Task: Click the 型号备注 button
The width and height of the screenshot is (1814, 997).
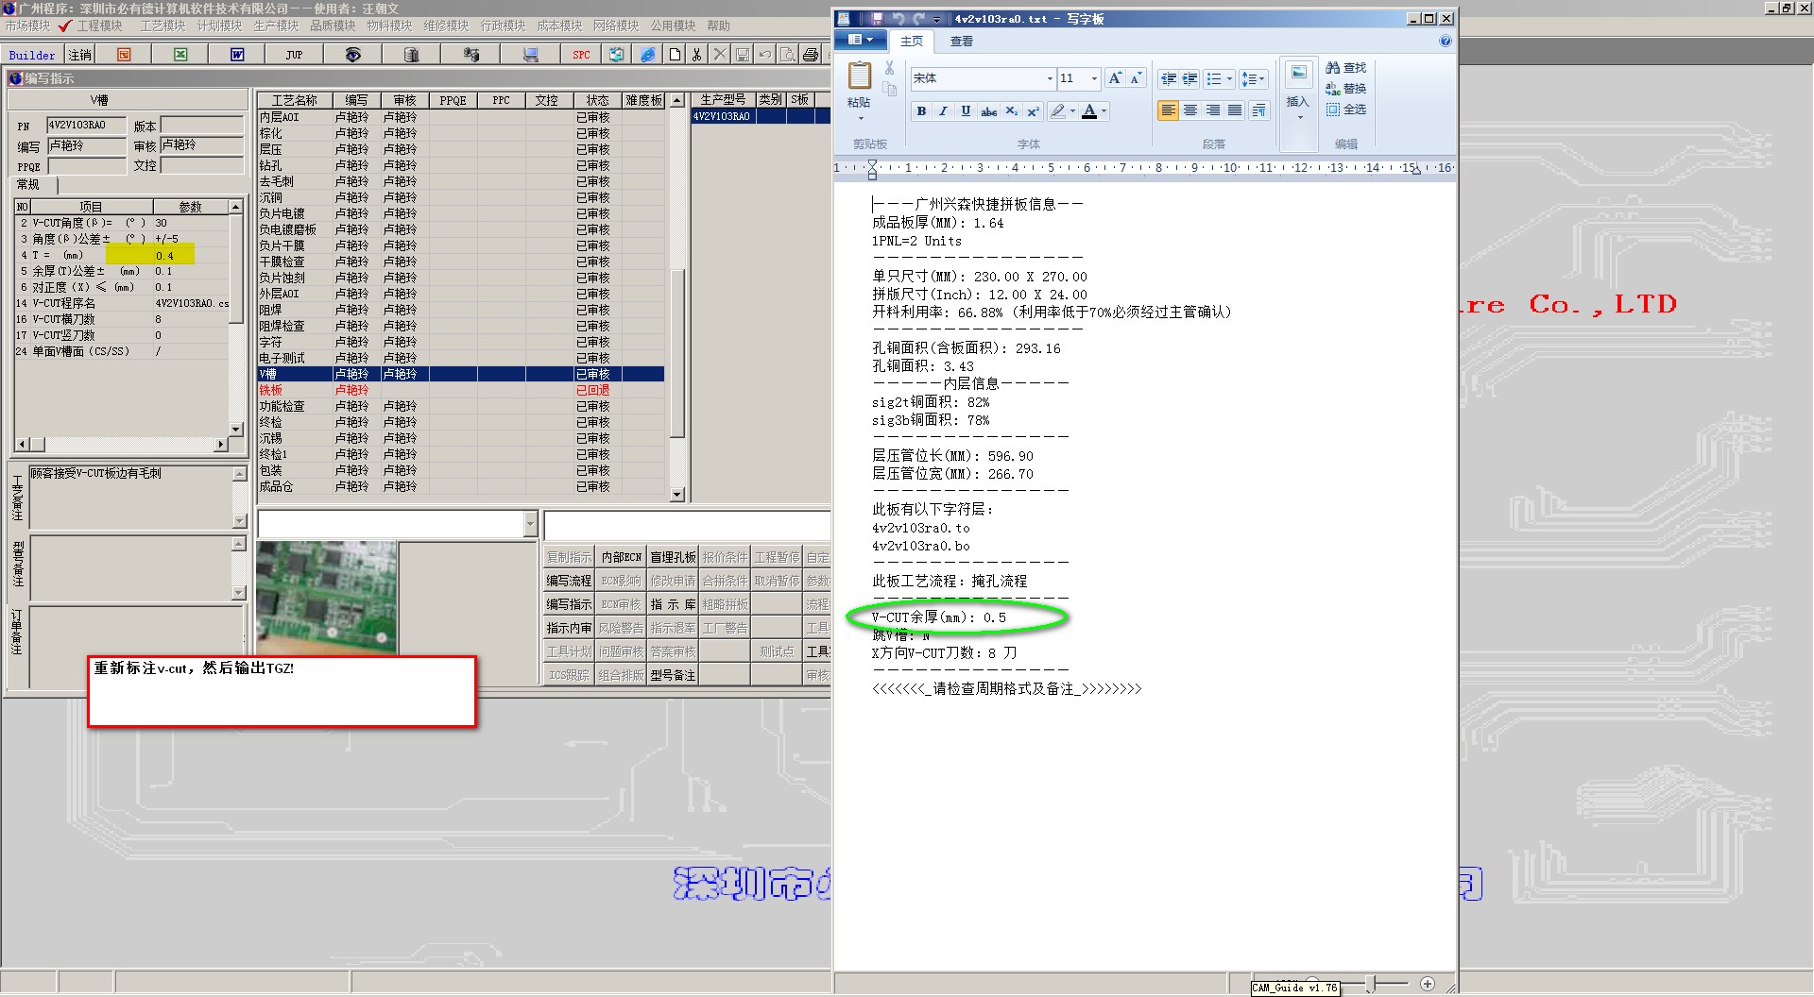Action: (673, 675)
